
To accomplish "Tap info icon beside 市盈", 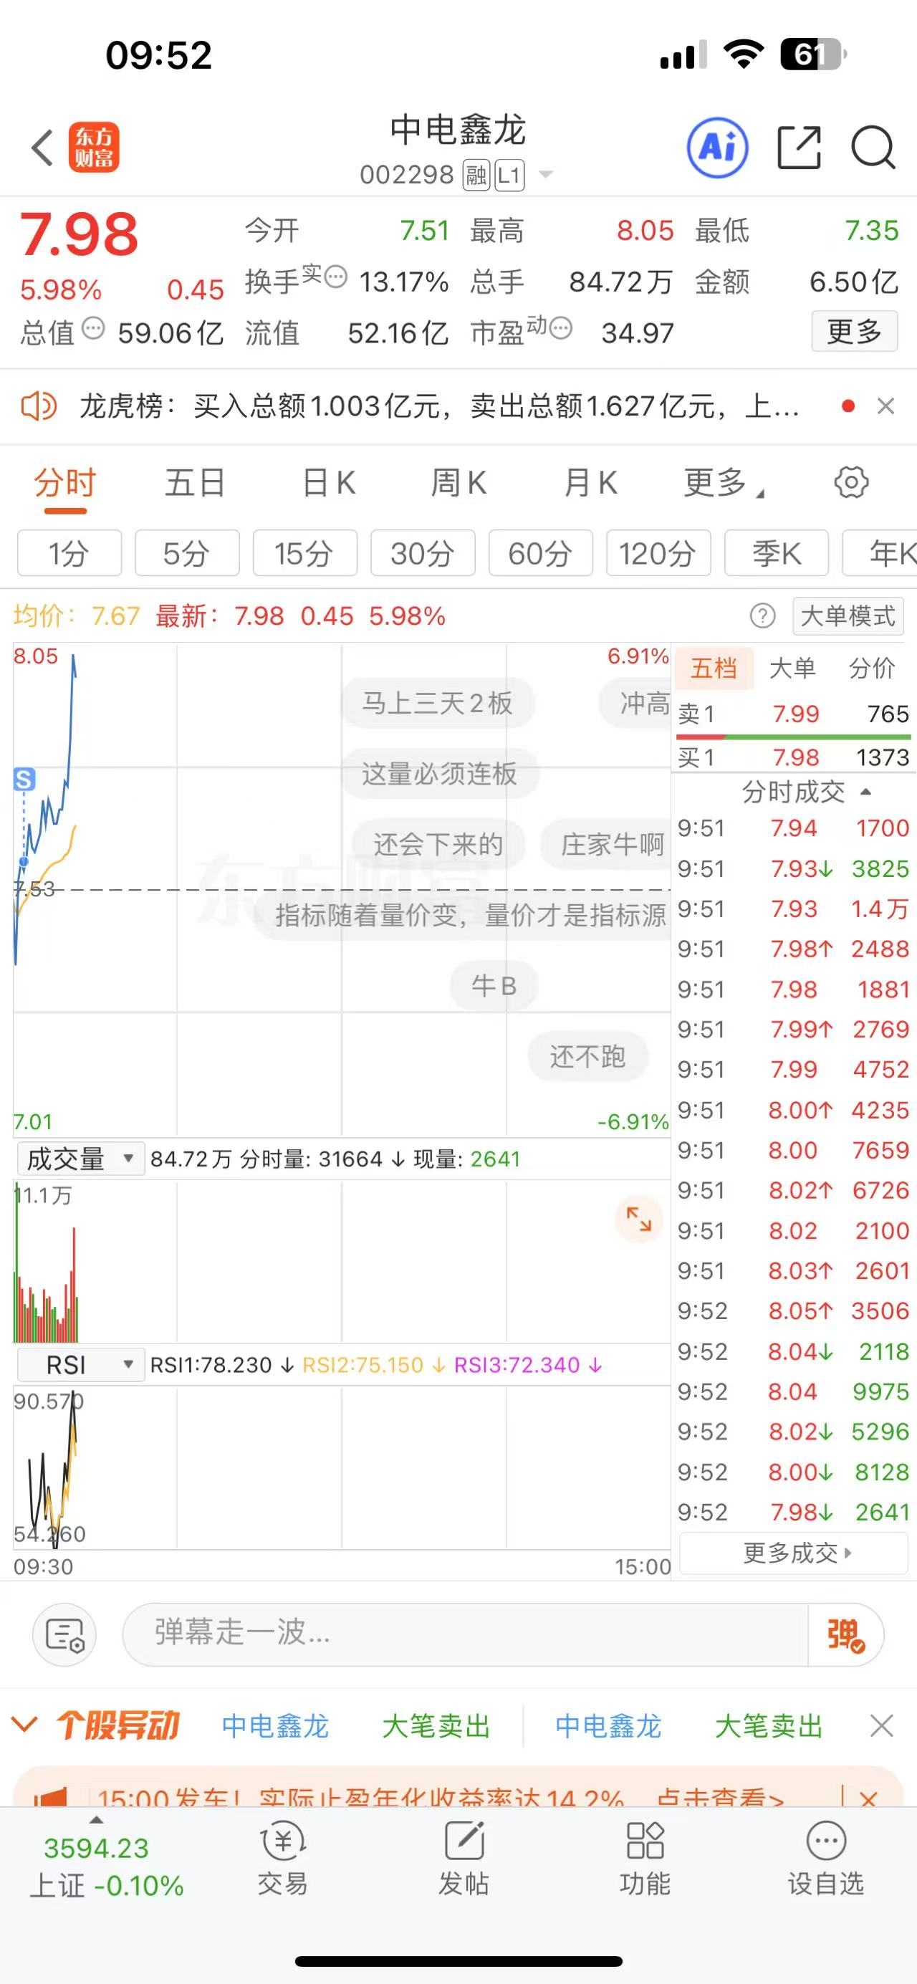I will [560, 328].
